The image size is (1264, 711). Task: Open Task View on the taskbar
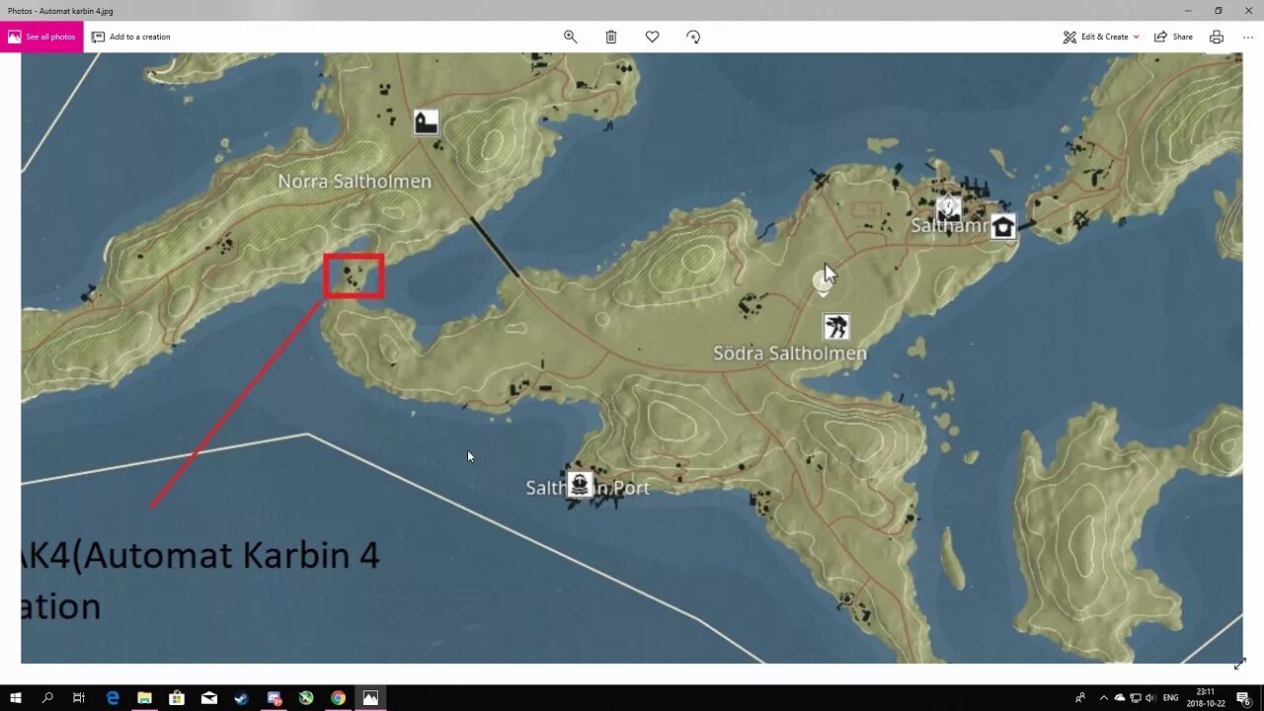click(x=79, y=698)
